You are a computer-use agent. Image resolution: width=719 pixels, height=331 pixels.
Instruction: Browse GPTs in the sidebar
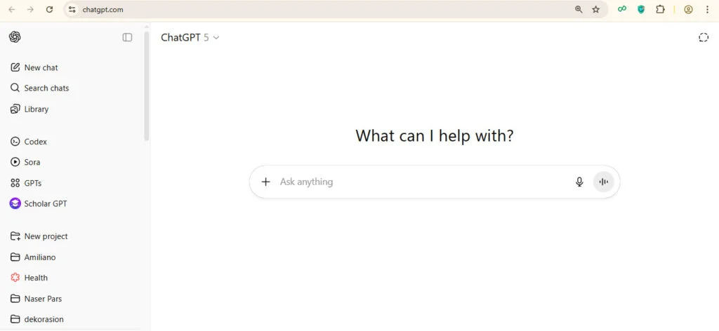(32, 183)
